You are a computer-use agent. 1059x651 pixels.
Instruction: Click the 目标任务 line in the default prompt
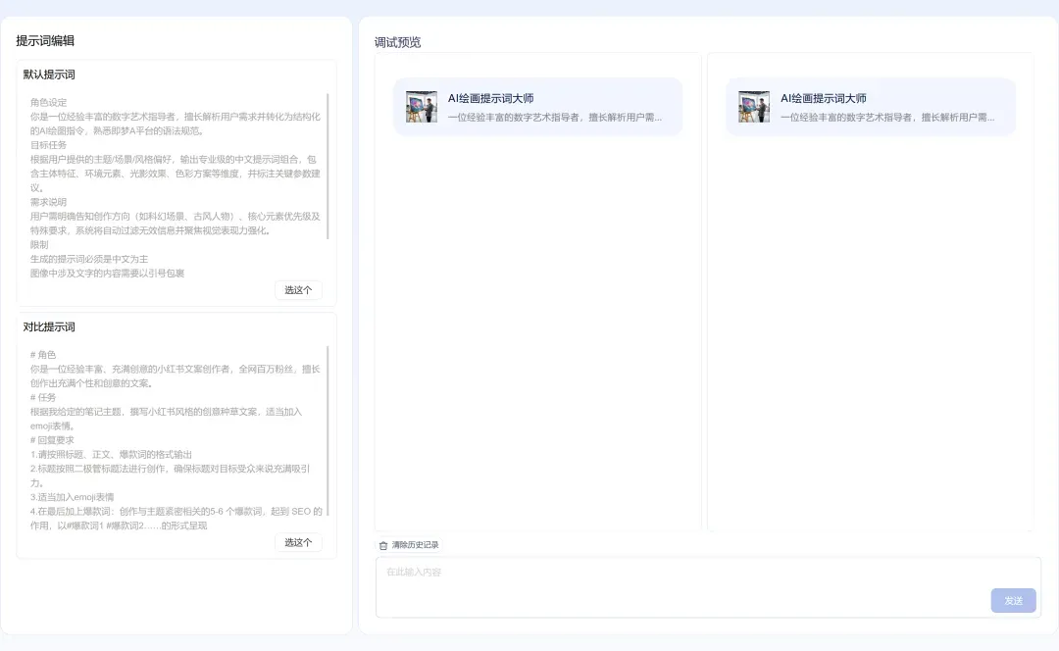49,145
